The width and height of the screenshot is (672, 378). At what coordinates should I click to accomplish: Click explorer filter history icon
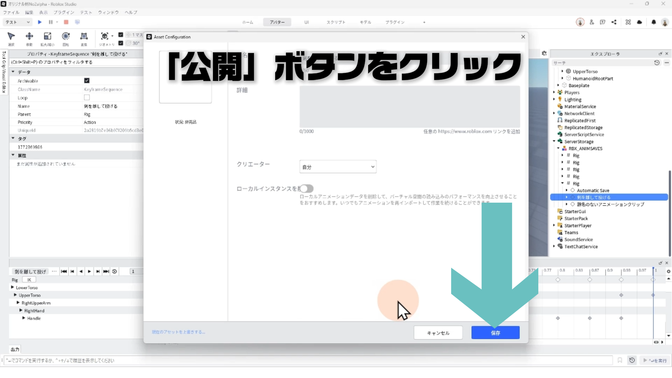[x=657, y=63]
